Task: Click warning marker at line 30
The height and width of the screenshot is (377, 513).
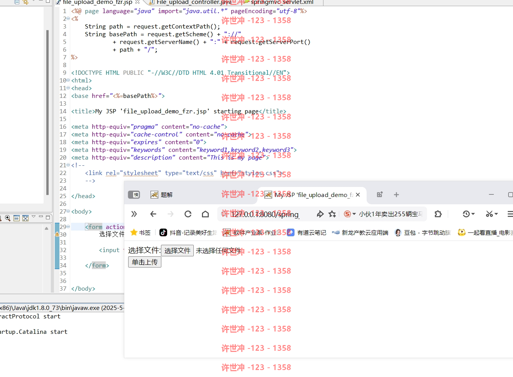Action: (57, 234)
